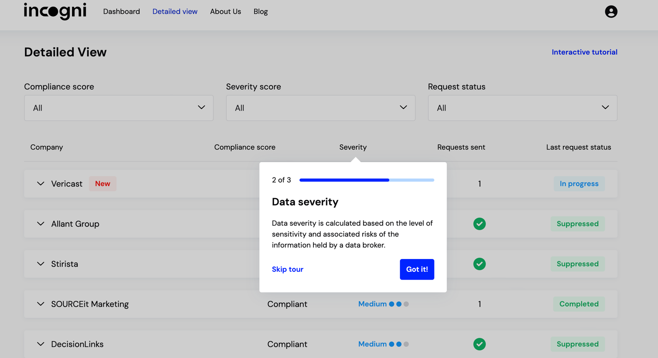Open the Request status filter dropdown
Screen dimensions: 658x358
(x=522, y=108)
